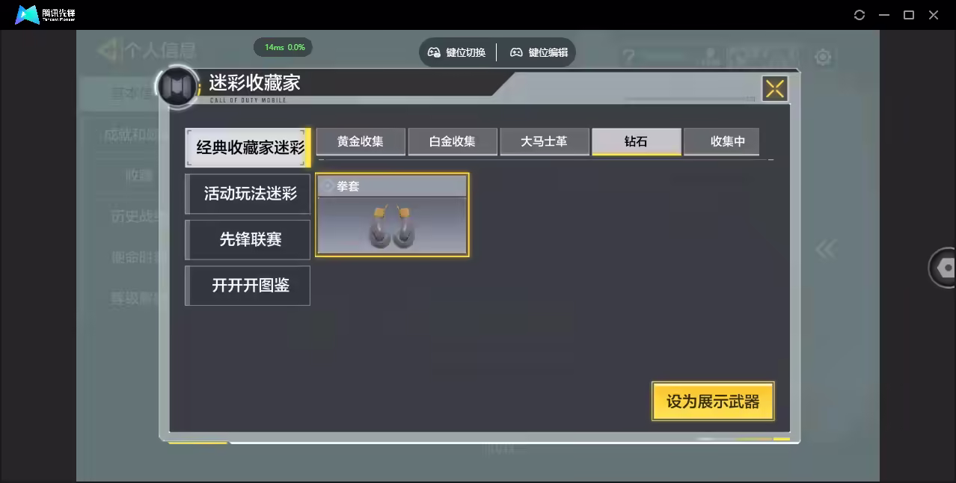Click the settings gear icon behind dialog
956x483 pixels.
click(x=823, y=58)
